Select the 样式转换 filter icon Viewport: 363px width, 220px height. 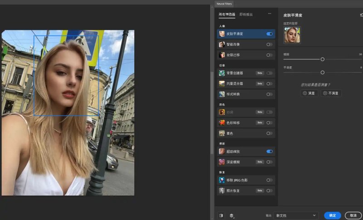pyautogui.click(x=222, y=94)
